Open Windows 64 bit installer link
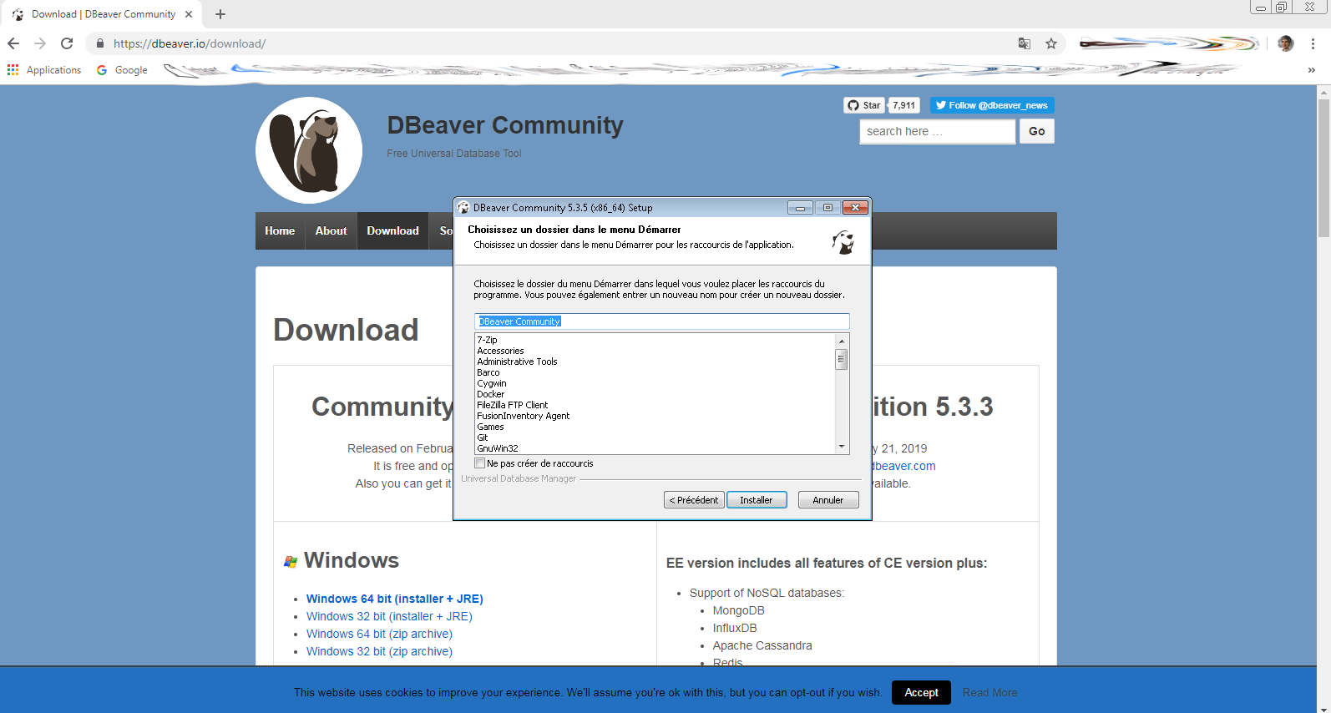This screenshot has height=713, width=1331. click(x=394, y=599)
